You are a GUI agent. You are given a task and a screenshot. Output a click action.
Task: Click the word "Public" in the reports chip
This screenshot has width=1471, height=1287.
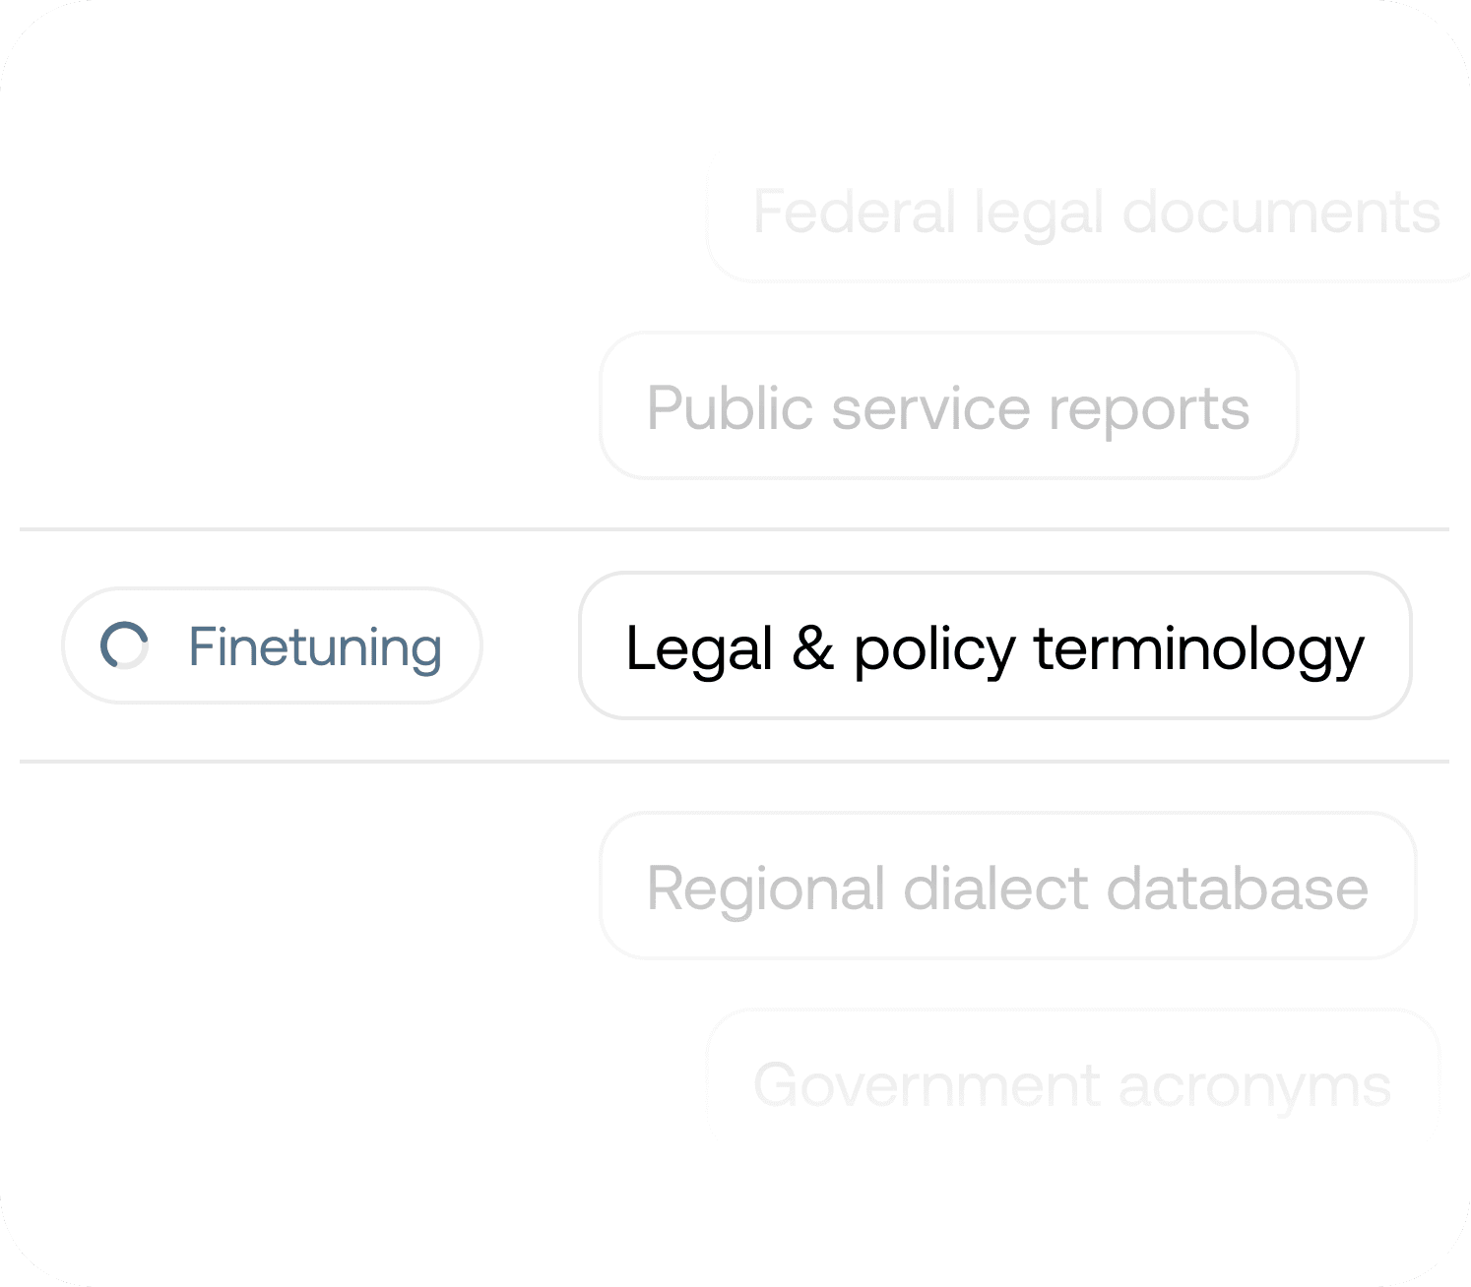pos(730,407)
